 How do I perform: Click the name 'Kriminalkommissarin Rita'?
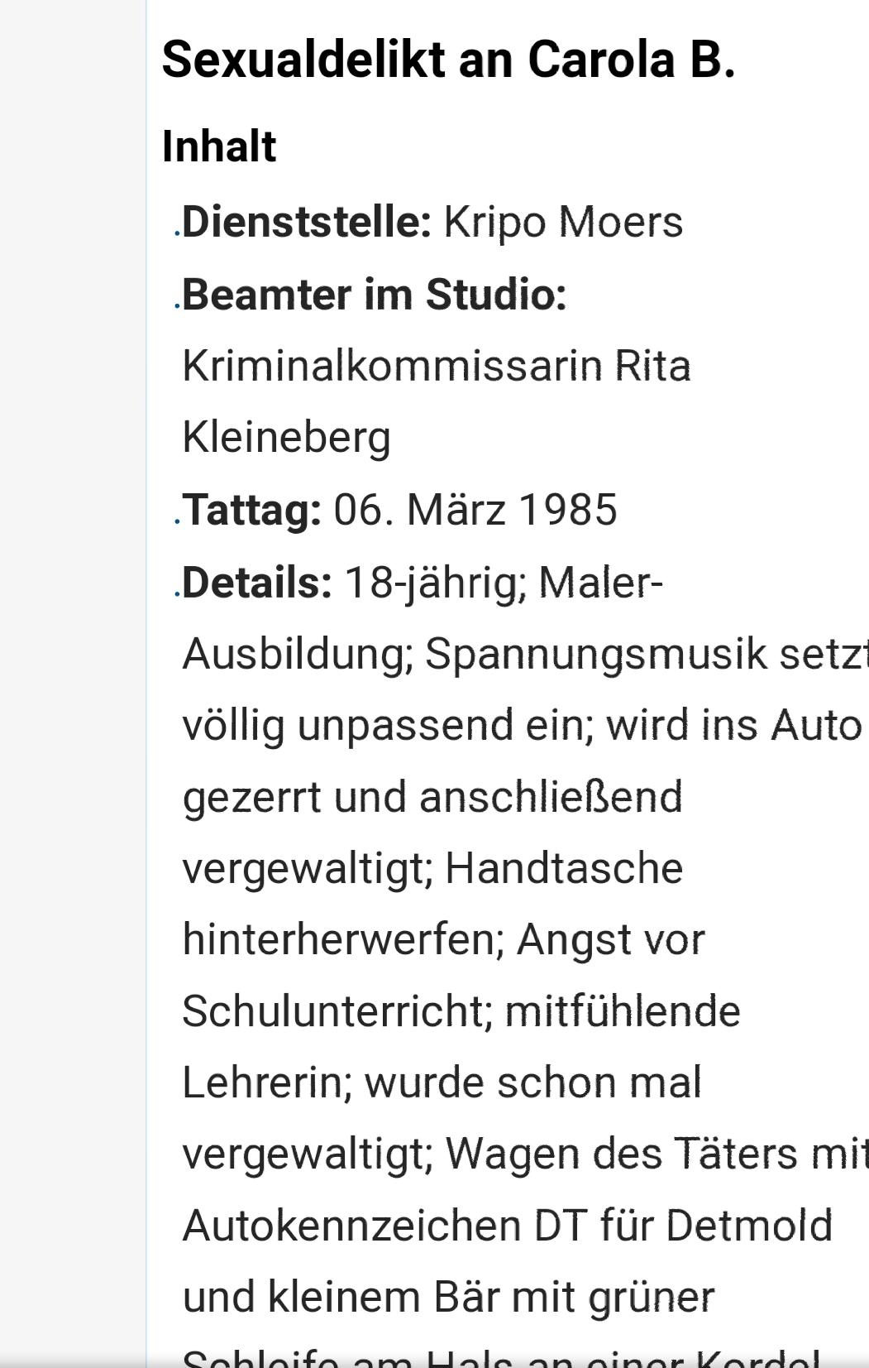(x=437, y=366)
